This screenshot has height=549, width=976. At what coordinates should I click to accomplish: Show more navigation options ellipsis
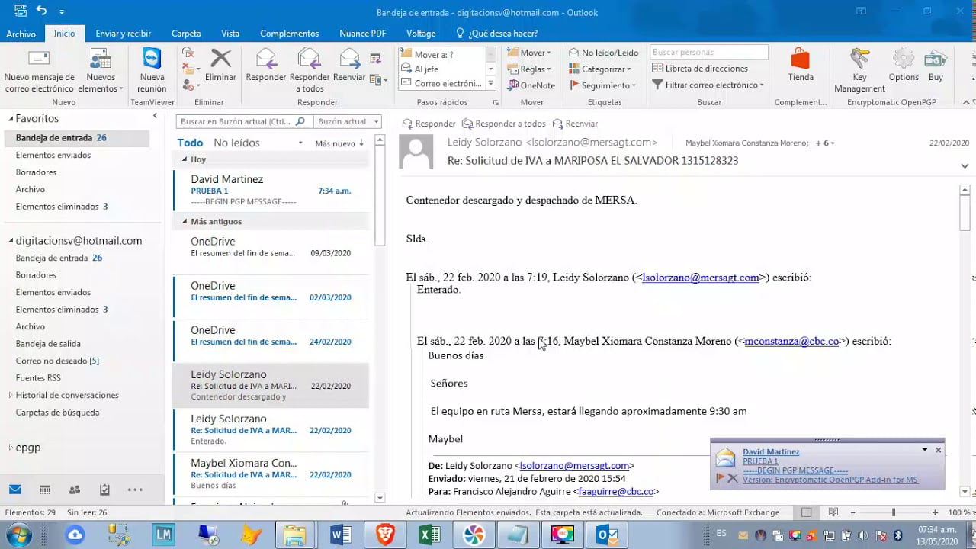[135, 490]
